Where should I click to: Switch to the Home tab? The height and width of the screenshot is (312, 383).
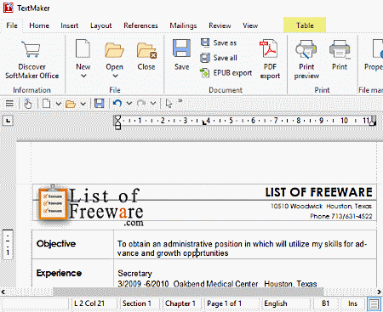[x=39, y=26]
